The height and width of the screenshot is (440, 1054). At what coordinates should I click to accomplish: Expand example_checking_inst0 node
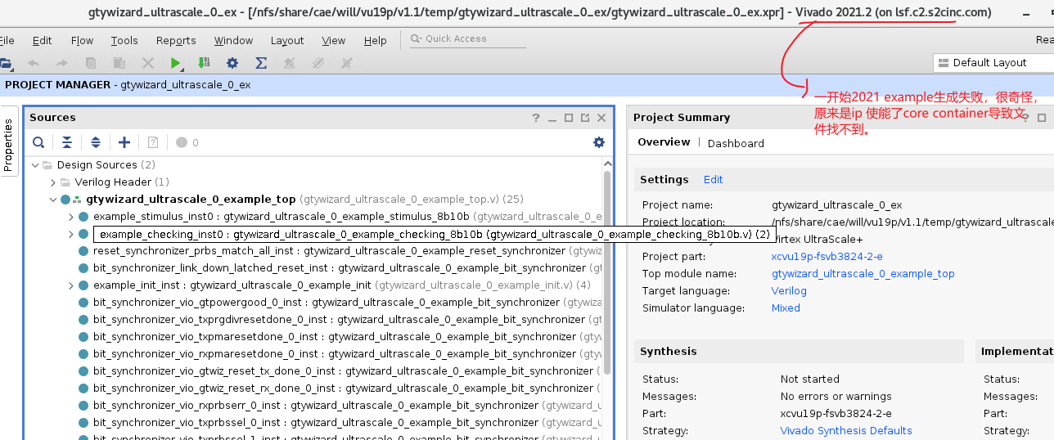(x=71, y=234)
